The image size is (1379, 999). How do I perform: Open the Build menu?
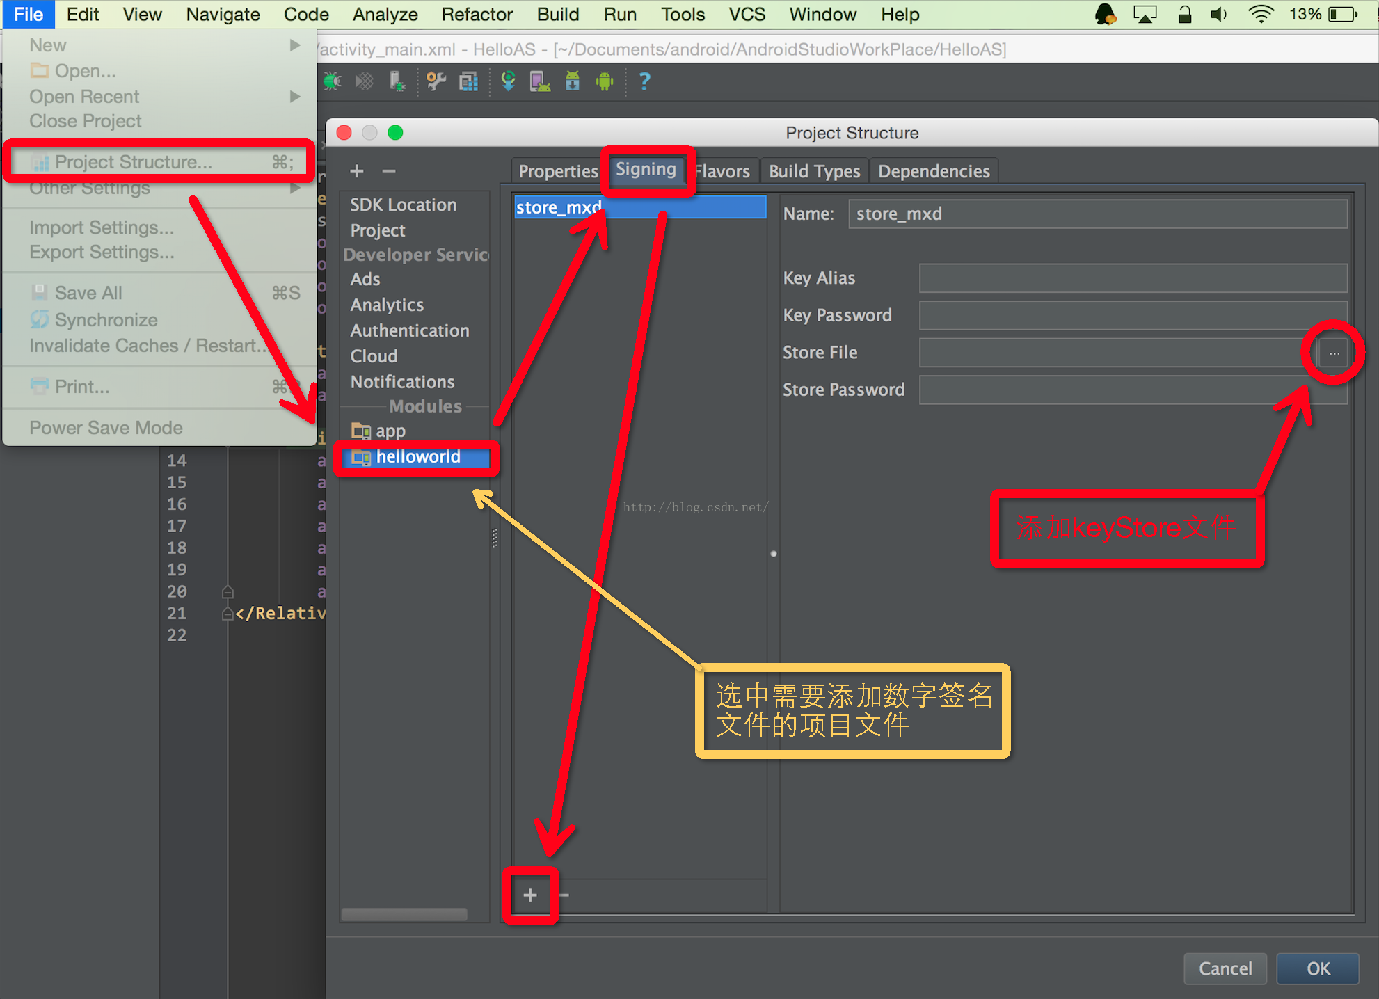click(558, 14)
